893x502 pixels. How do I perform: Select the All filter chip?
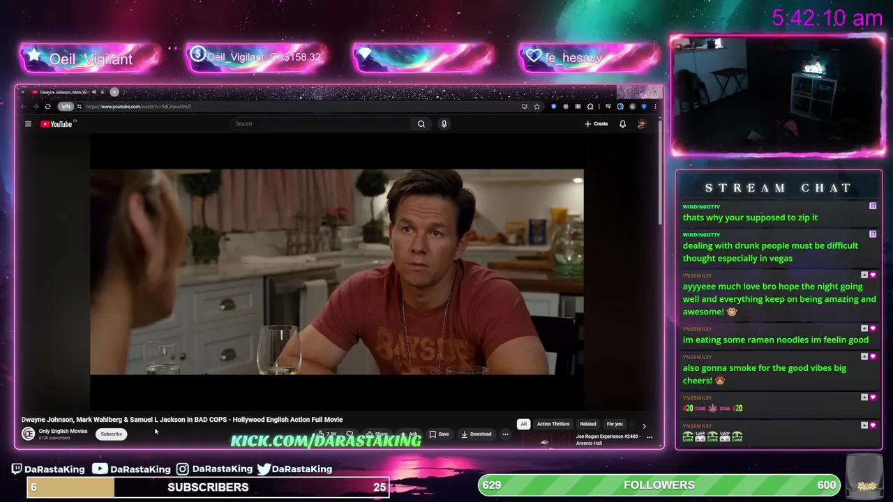tap(523, 424)
